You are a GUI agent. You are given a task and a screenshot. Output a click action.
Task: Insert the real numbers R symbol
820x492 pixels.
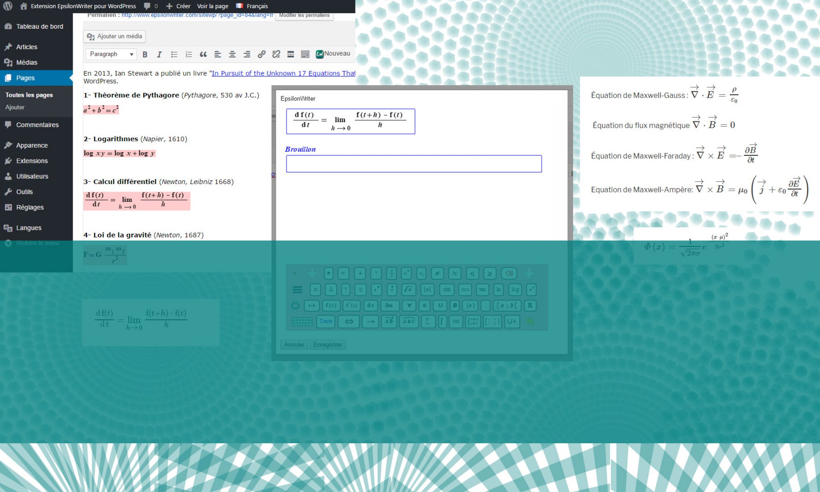(530, 305)
